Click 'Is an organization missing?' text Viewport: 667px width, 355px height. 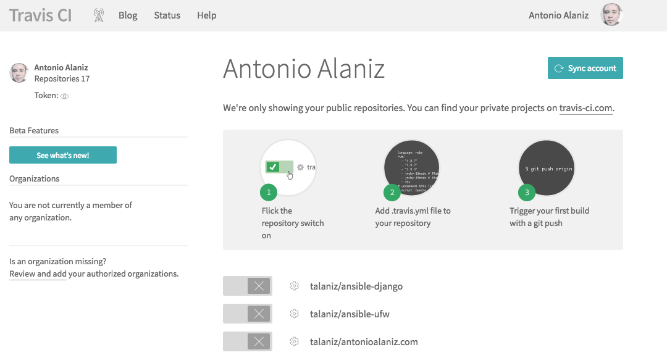coord(58,262)
